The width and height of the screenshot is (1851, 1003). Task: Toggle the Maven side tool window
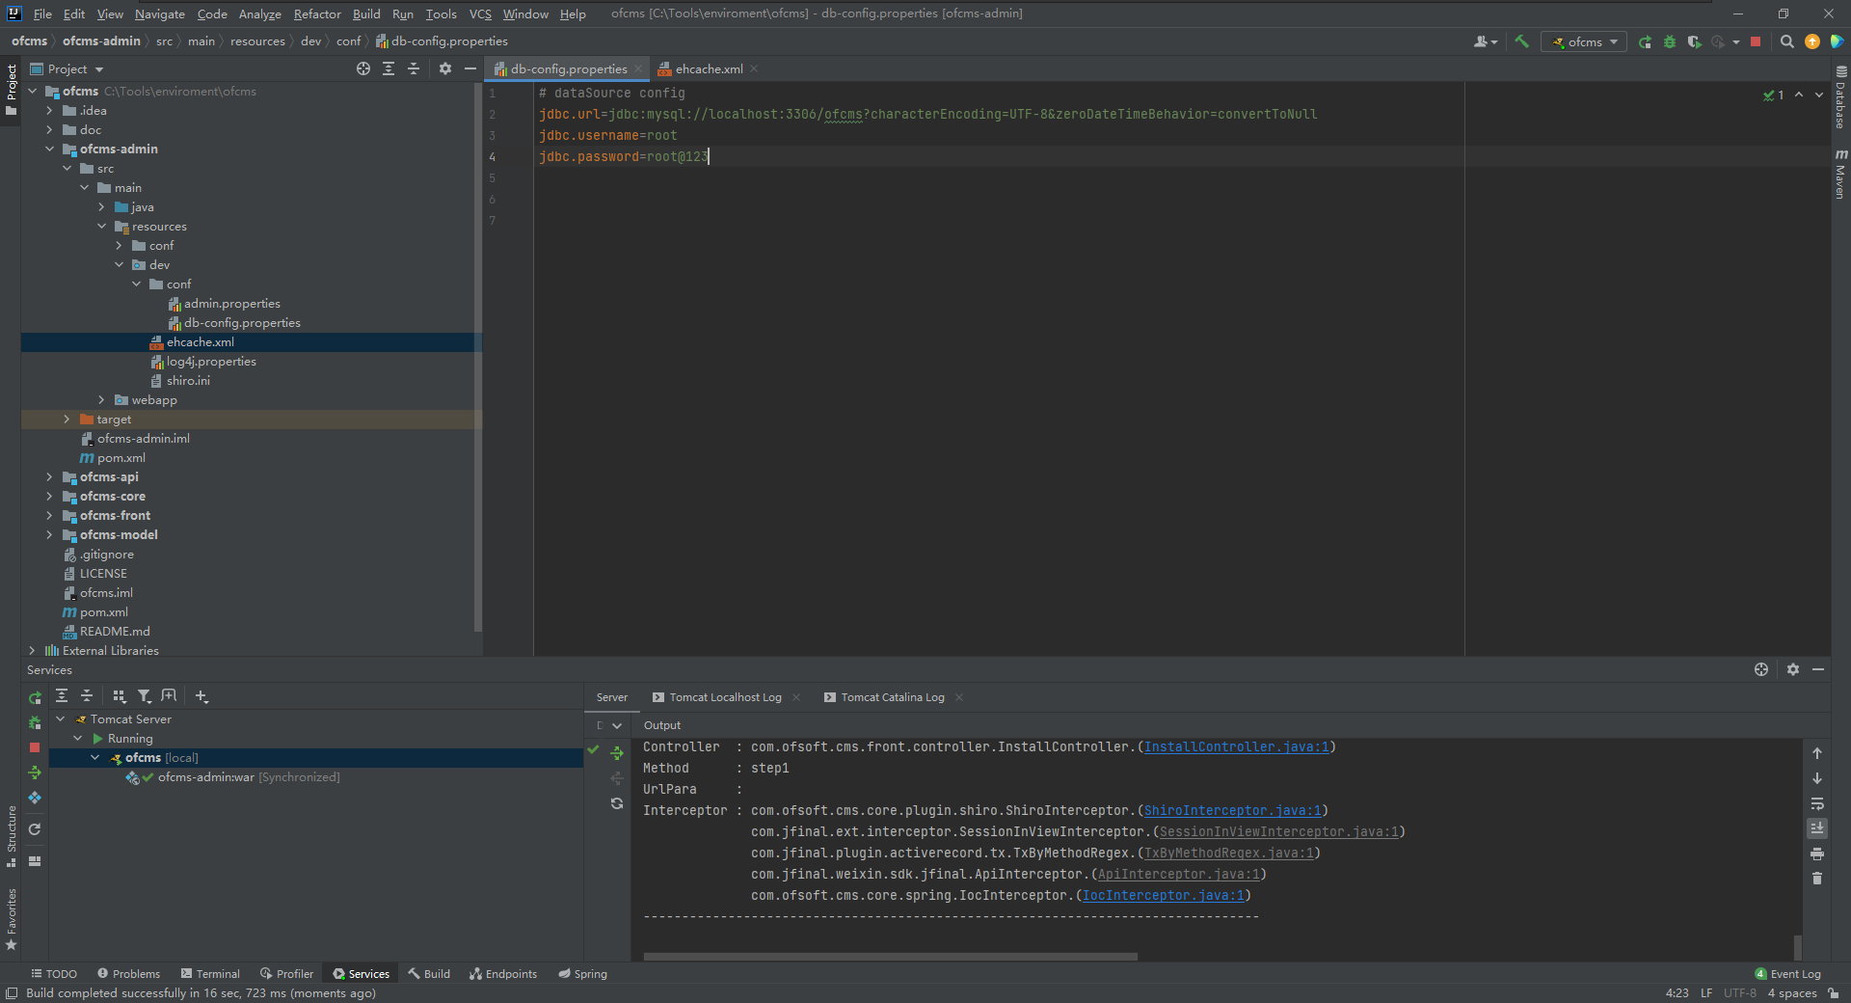[x=1840, y=174]
